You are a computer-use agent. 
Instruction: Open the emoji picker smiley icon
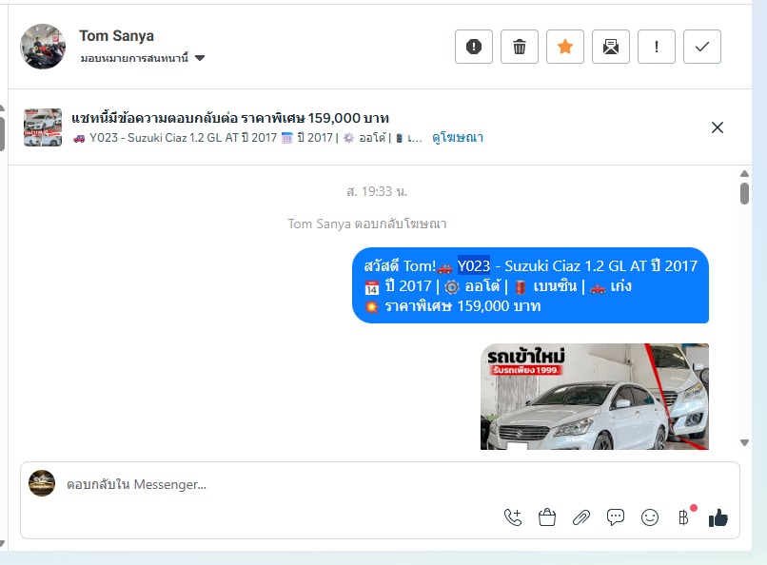[650, 517]
